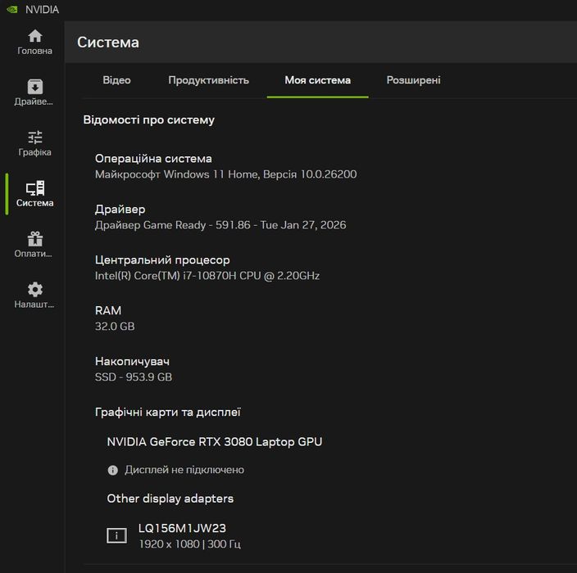
Task: Open the gift redeem icon
Action: point(34,239)
